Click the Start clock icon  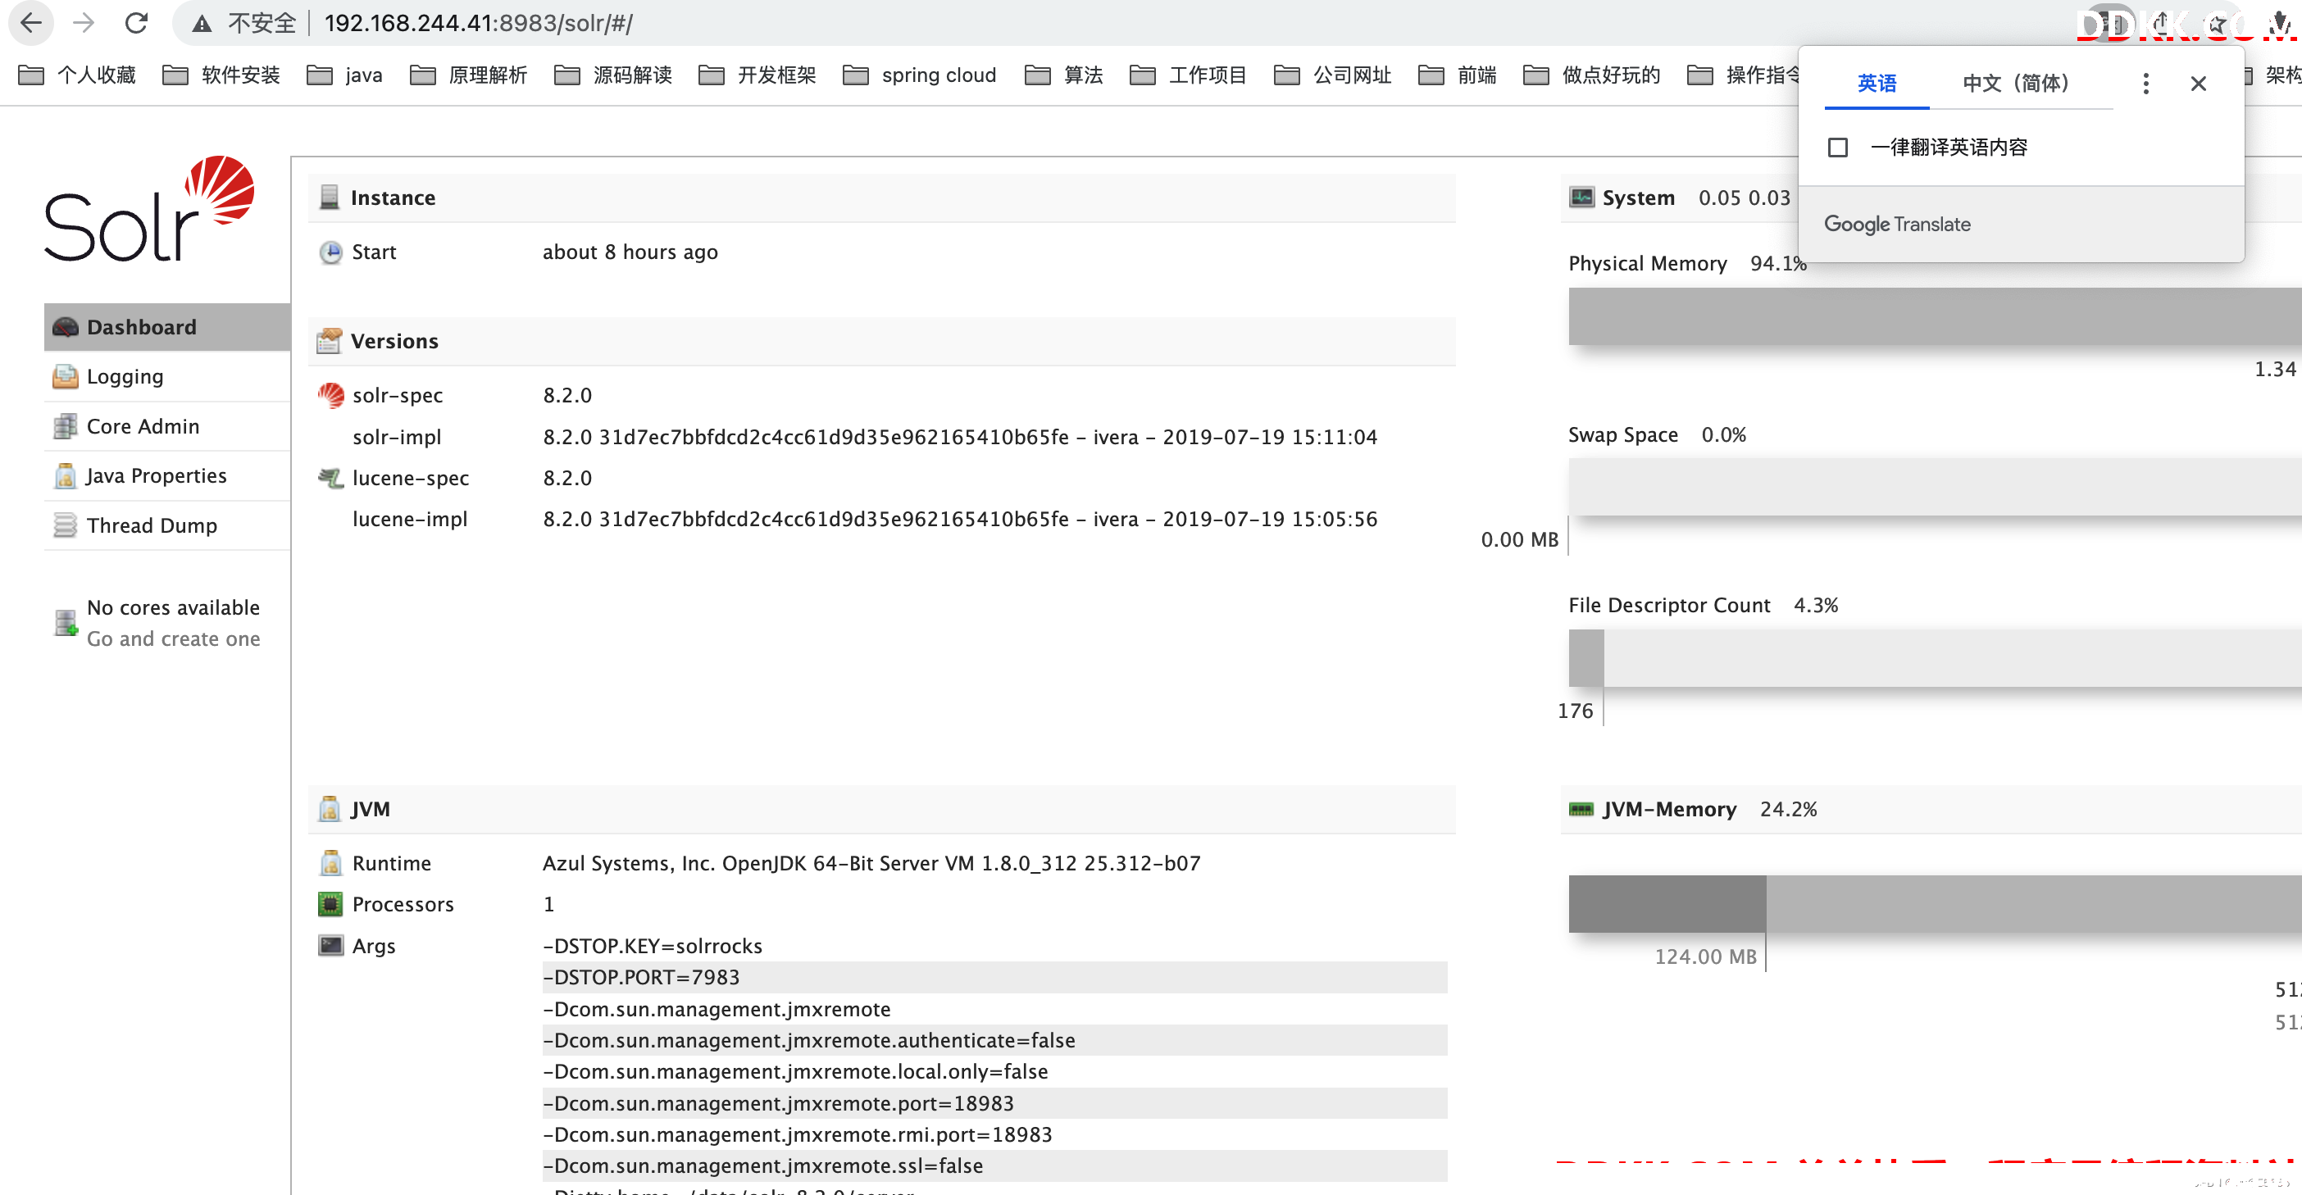click(330, 252)
